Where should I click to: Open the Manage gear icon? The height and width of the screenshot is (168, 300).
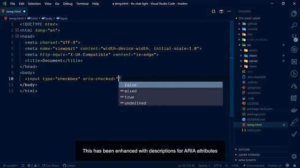pos(294,157)
